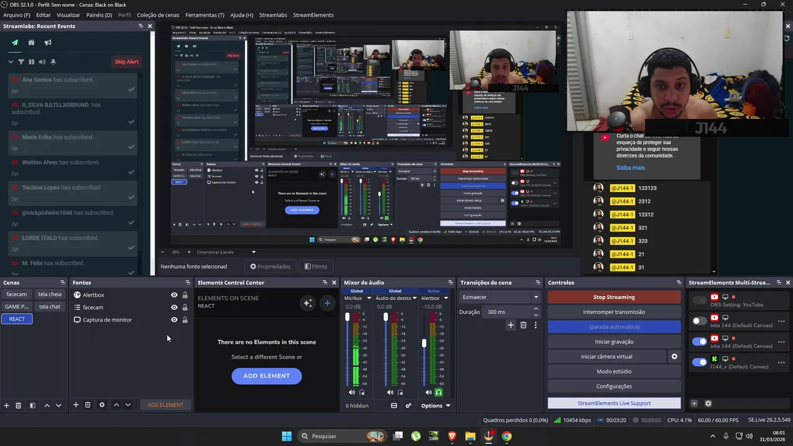Image resolution: width=793 pixels, height=446 pixels.
Task: Lock the Alertbox source
Action: pyautogui.click(x=185, y=295)
